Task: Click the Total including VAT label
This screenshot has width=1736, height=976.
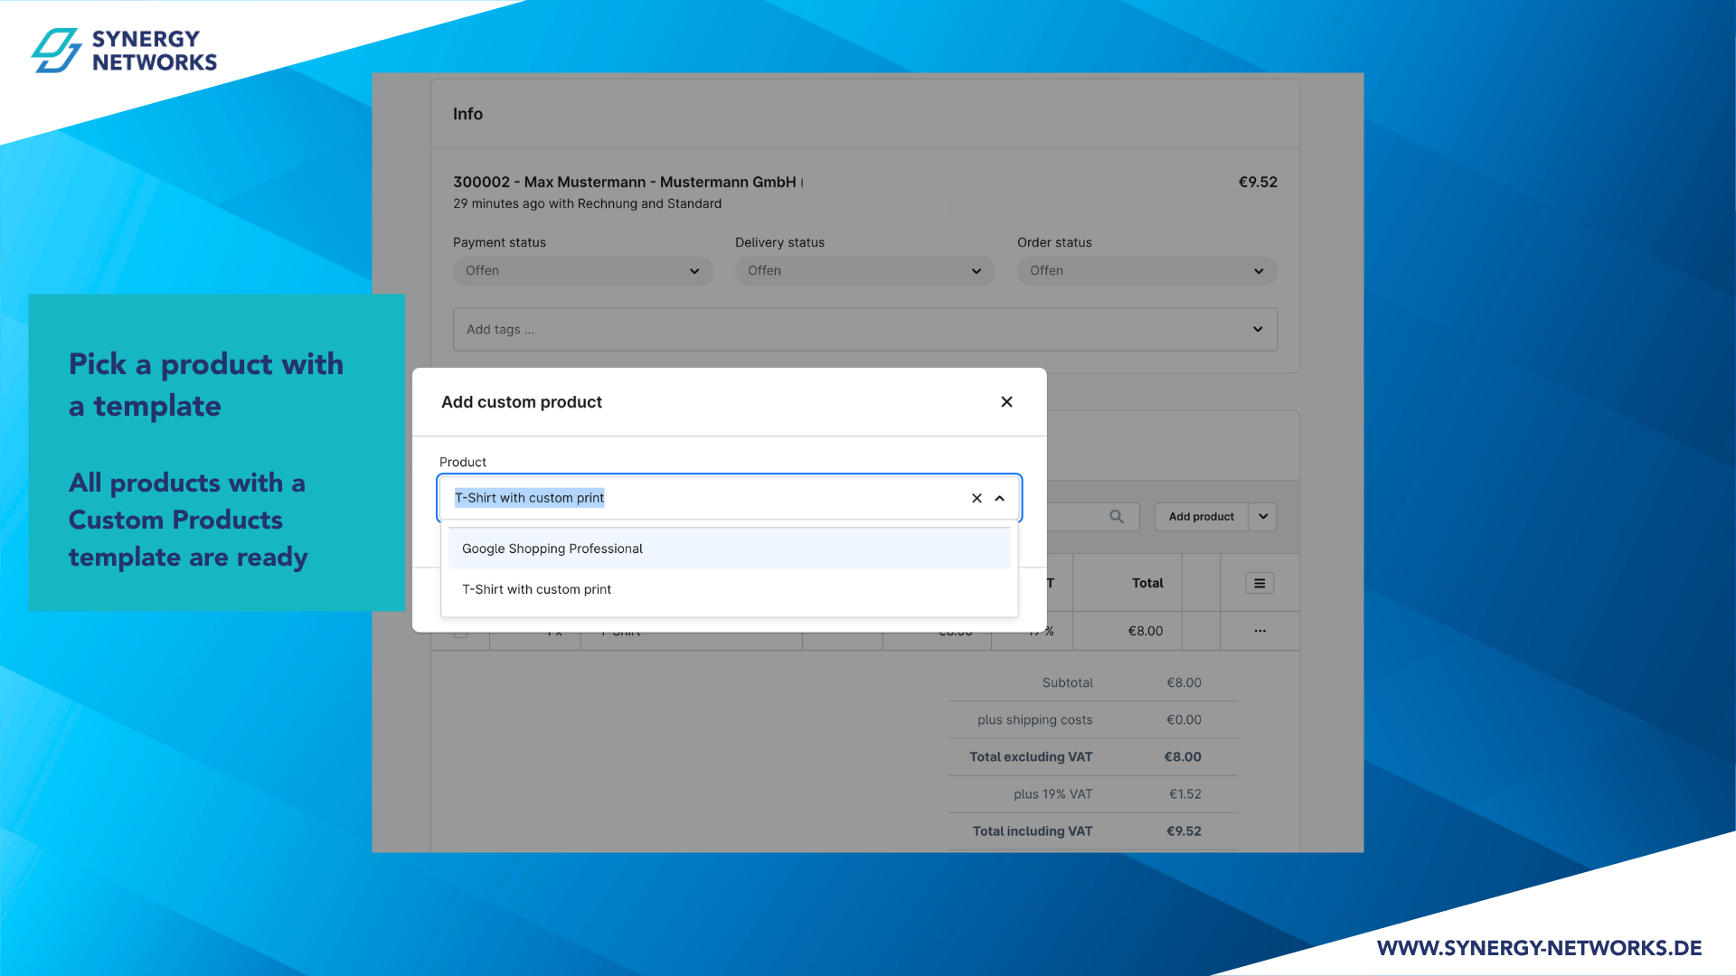Action: (1033, 831)
